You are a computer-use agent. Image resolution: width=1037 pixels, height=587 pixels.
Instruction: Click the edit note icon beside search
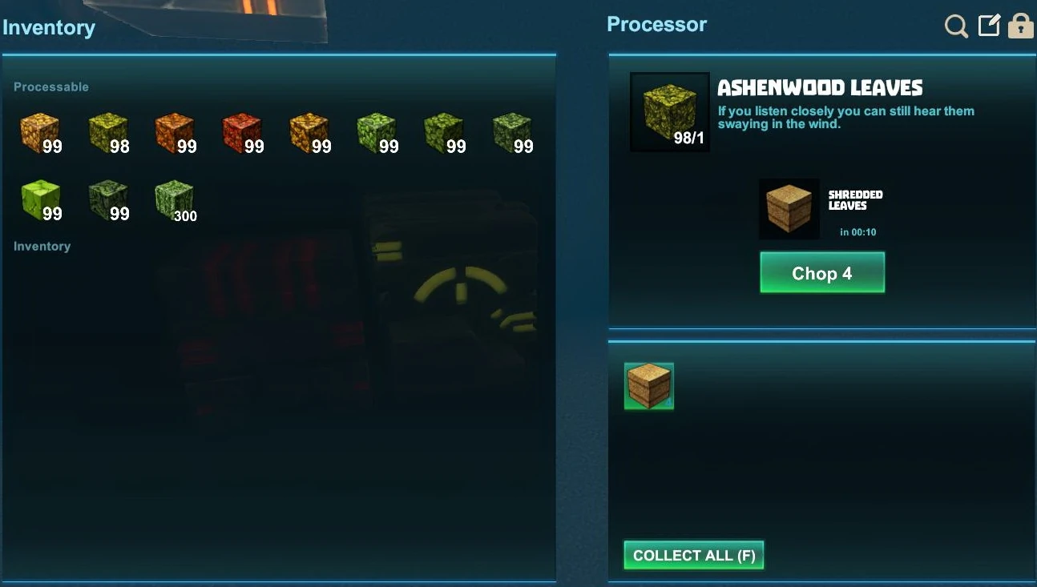click(x=990, y=26)
